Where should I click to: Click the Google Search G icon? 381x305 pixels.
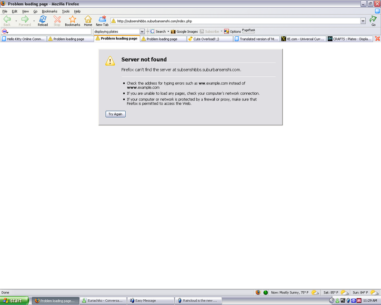pyautogui.click(x=152, y=31)
